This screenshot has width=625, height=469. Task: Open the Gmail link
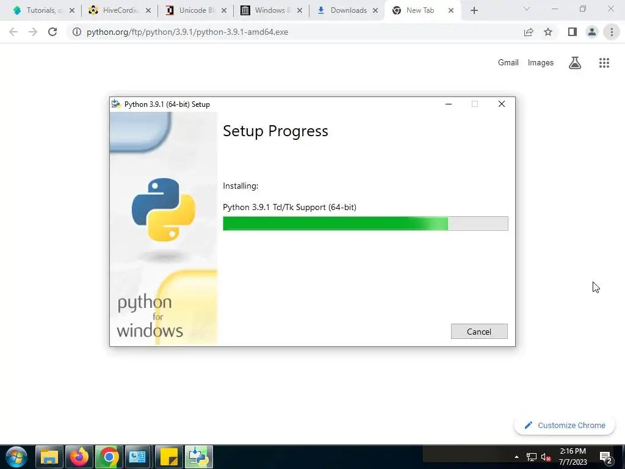click(508, 63)
